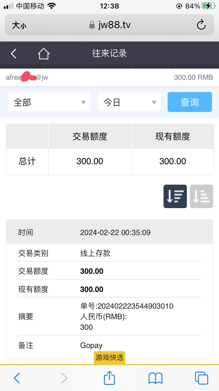Go back using header back arrow
This screenshot has width=219, height=391.
[14, 54]
